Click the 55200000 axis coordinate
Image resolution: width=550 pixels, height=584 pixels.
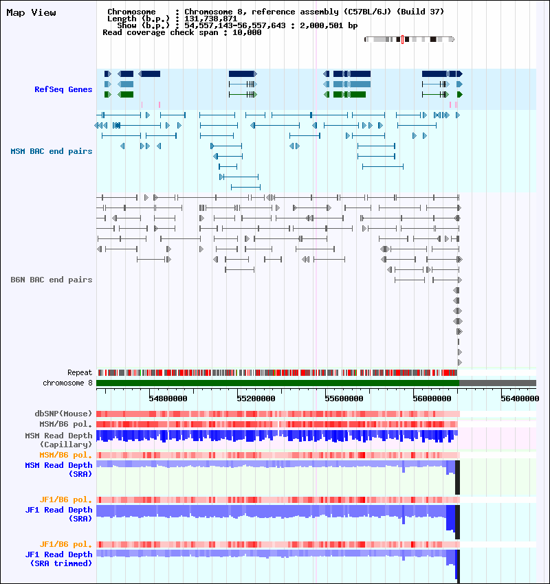[x=256, y=398]
